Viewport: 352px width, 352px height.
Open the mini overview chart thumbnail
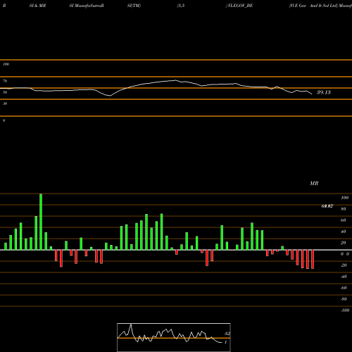174,337
